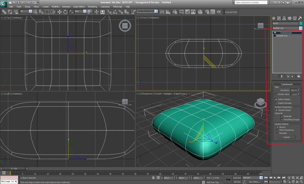This screenshot has width=304, height=184.
Task: Enable the Explicit Normals checkbox
Action: point(276,103)
